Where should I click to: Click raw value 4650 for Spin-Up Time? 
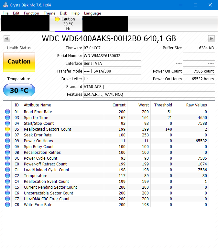(x=202, y=117)
